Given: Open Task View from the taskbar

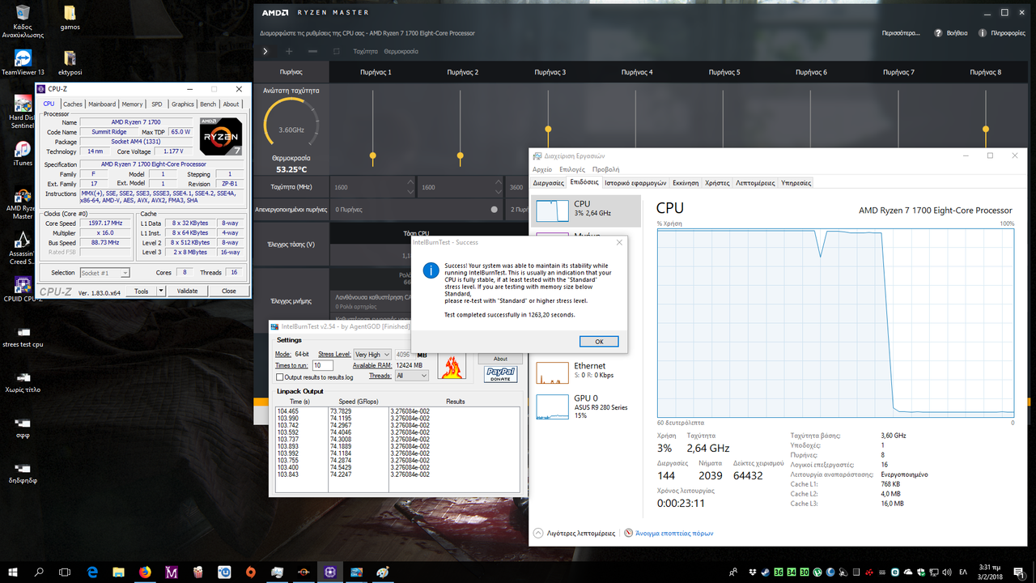Looking at the screenshot, I should click(x=66, y=572).
